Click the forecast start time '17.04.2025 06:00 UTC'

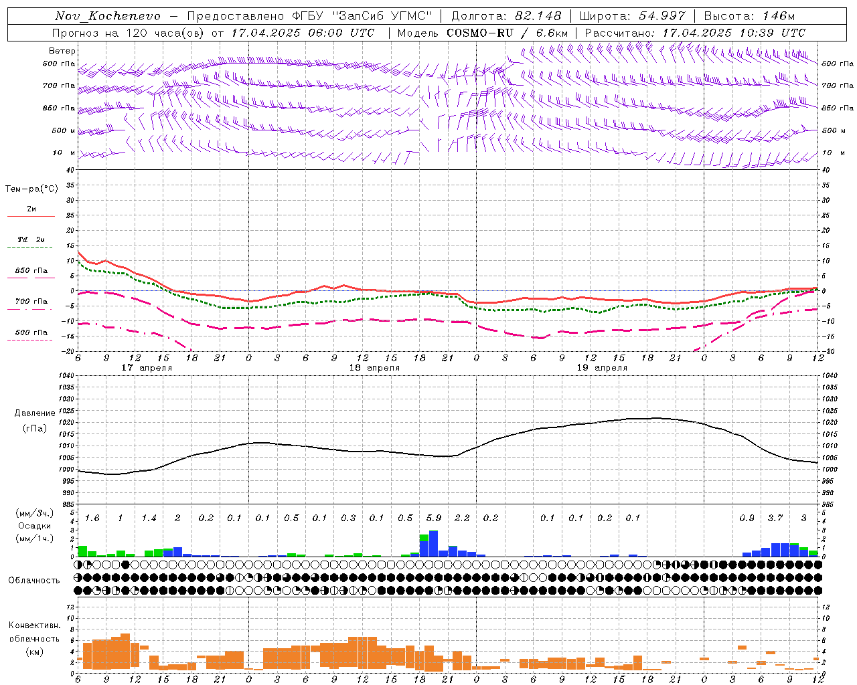pyautogui.click(x=303, y=33)
